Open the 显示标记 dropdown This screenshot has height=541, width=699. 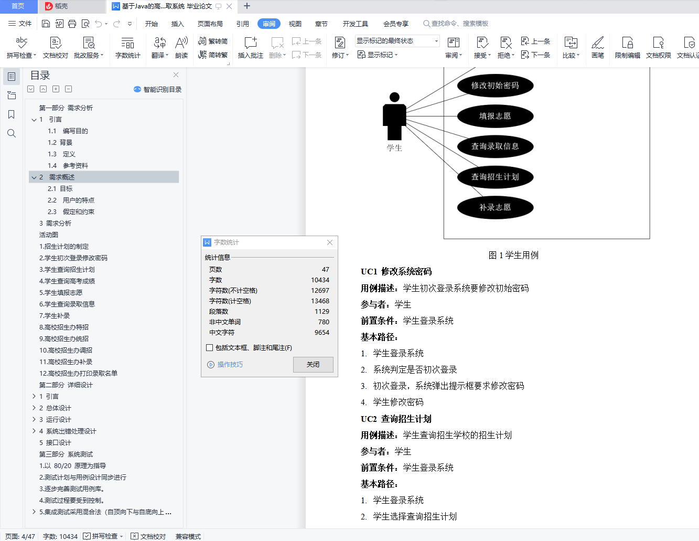tap(378, 55)
